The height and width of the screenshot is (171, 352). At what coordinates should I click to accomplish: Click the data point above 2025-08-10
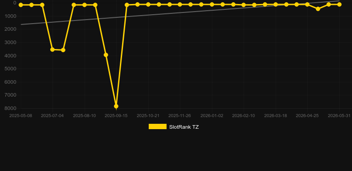point(84,5)
